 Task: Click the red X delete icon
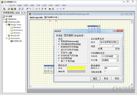45,9
